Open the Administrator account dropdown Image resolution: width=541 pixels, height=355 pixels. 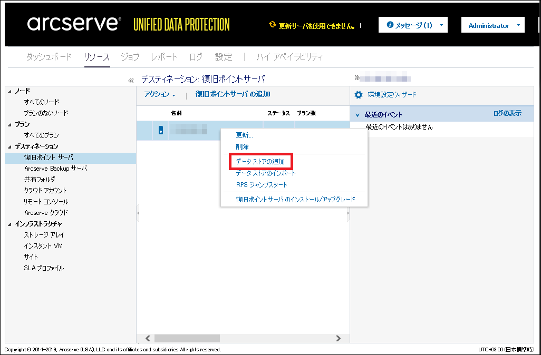[x=492, y=25]
